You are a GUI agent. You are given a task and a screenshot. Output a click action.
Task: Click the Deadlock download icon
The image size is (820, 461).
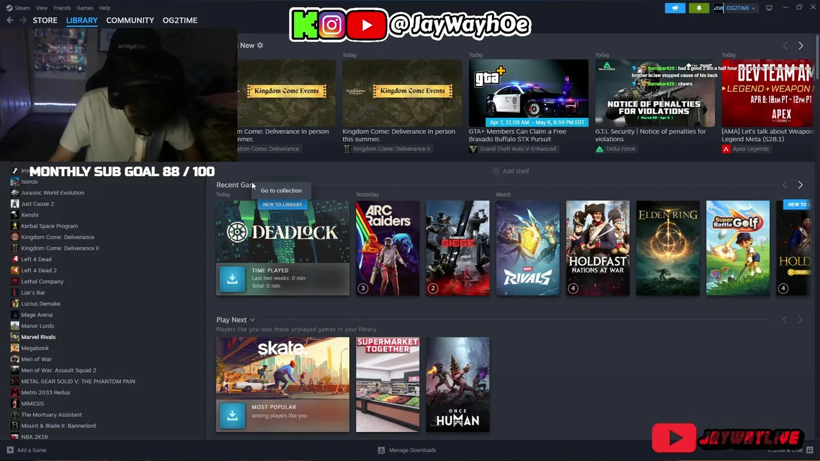[232, 279]
